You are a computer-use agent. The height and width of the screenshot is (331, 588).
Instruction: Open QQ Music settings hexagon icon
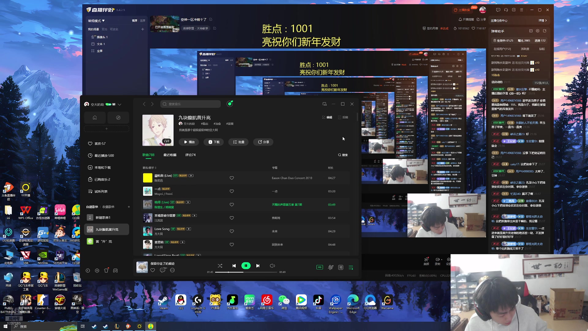(97, 271)
